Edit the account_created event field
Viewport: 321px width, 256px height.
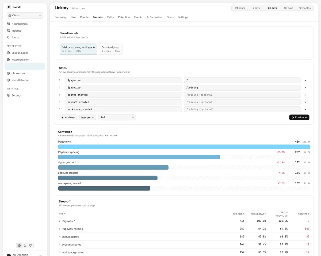[x=123, y=102]
